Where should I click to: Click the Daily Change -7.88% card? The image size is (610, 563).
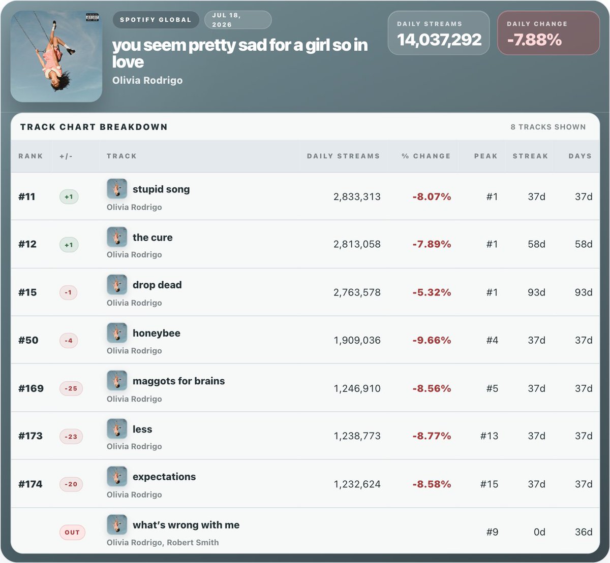coord(548,33)
